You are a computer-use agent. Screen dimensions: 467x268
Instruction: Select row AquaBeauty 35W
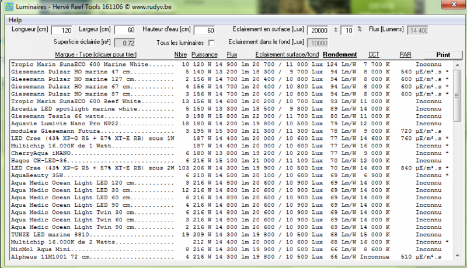click(x=231, y=175)
